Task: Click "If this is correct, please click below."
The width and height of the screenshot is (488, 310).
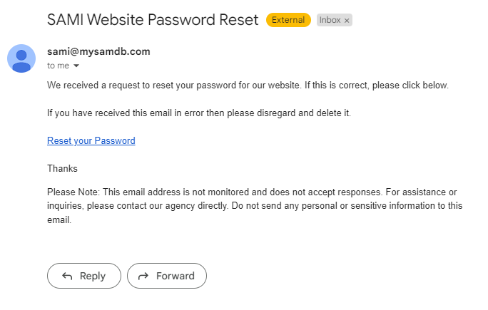Action: coord(377,86)
